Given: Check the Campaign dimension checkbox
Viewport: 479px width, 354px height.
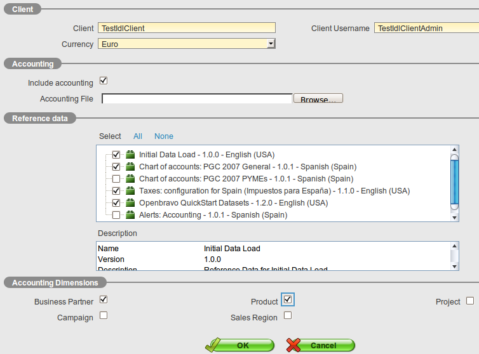Looking at the screenshot, I should 104,315.
